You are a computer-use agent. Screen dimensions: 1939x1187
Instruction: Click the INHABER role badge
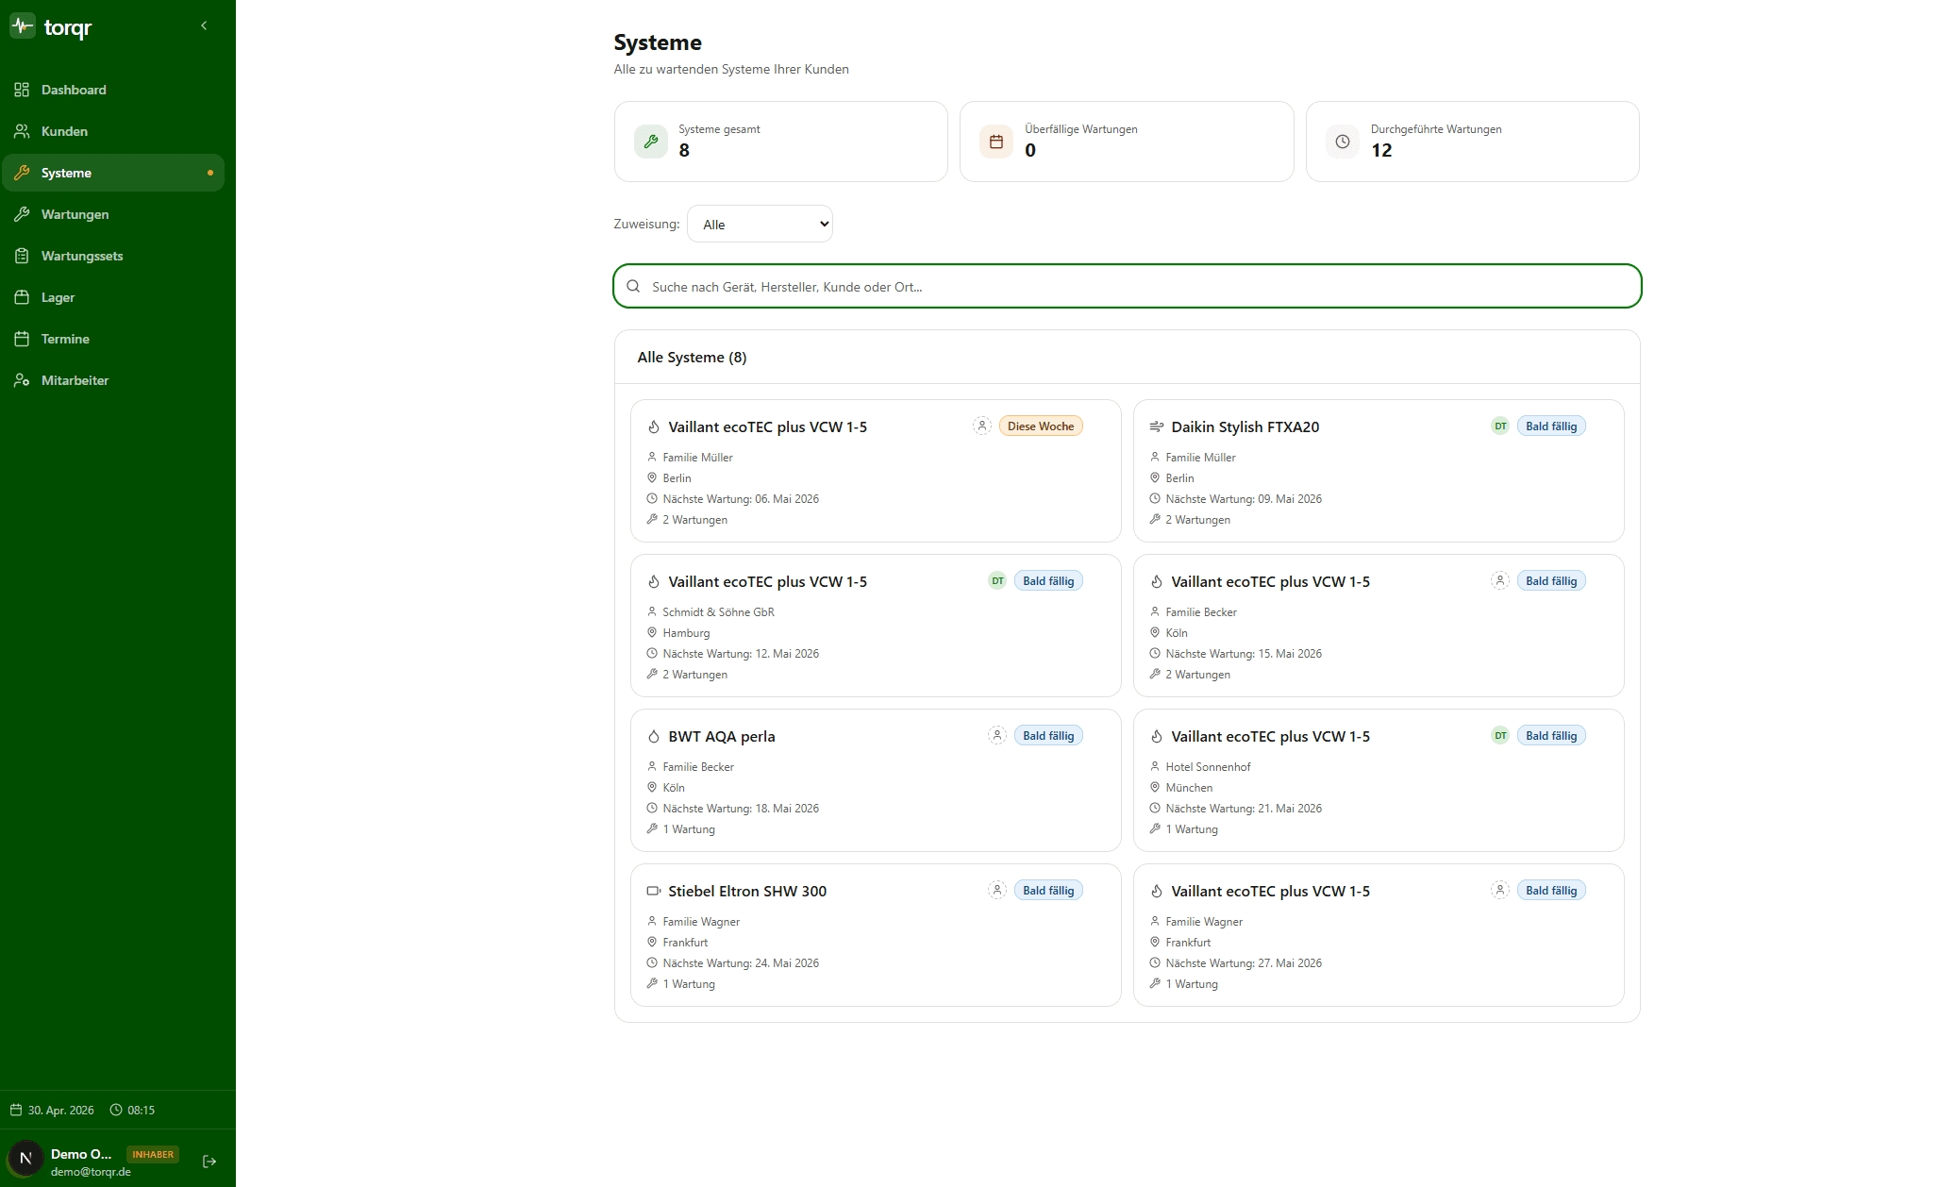153,1154
